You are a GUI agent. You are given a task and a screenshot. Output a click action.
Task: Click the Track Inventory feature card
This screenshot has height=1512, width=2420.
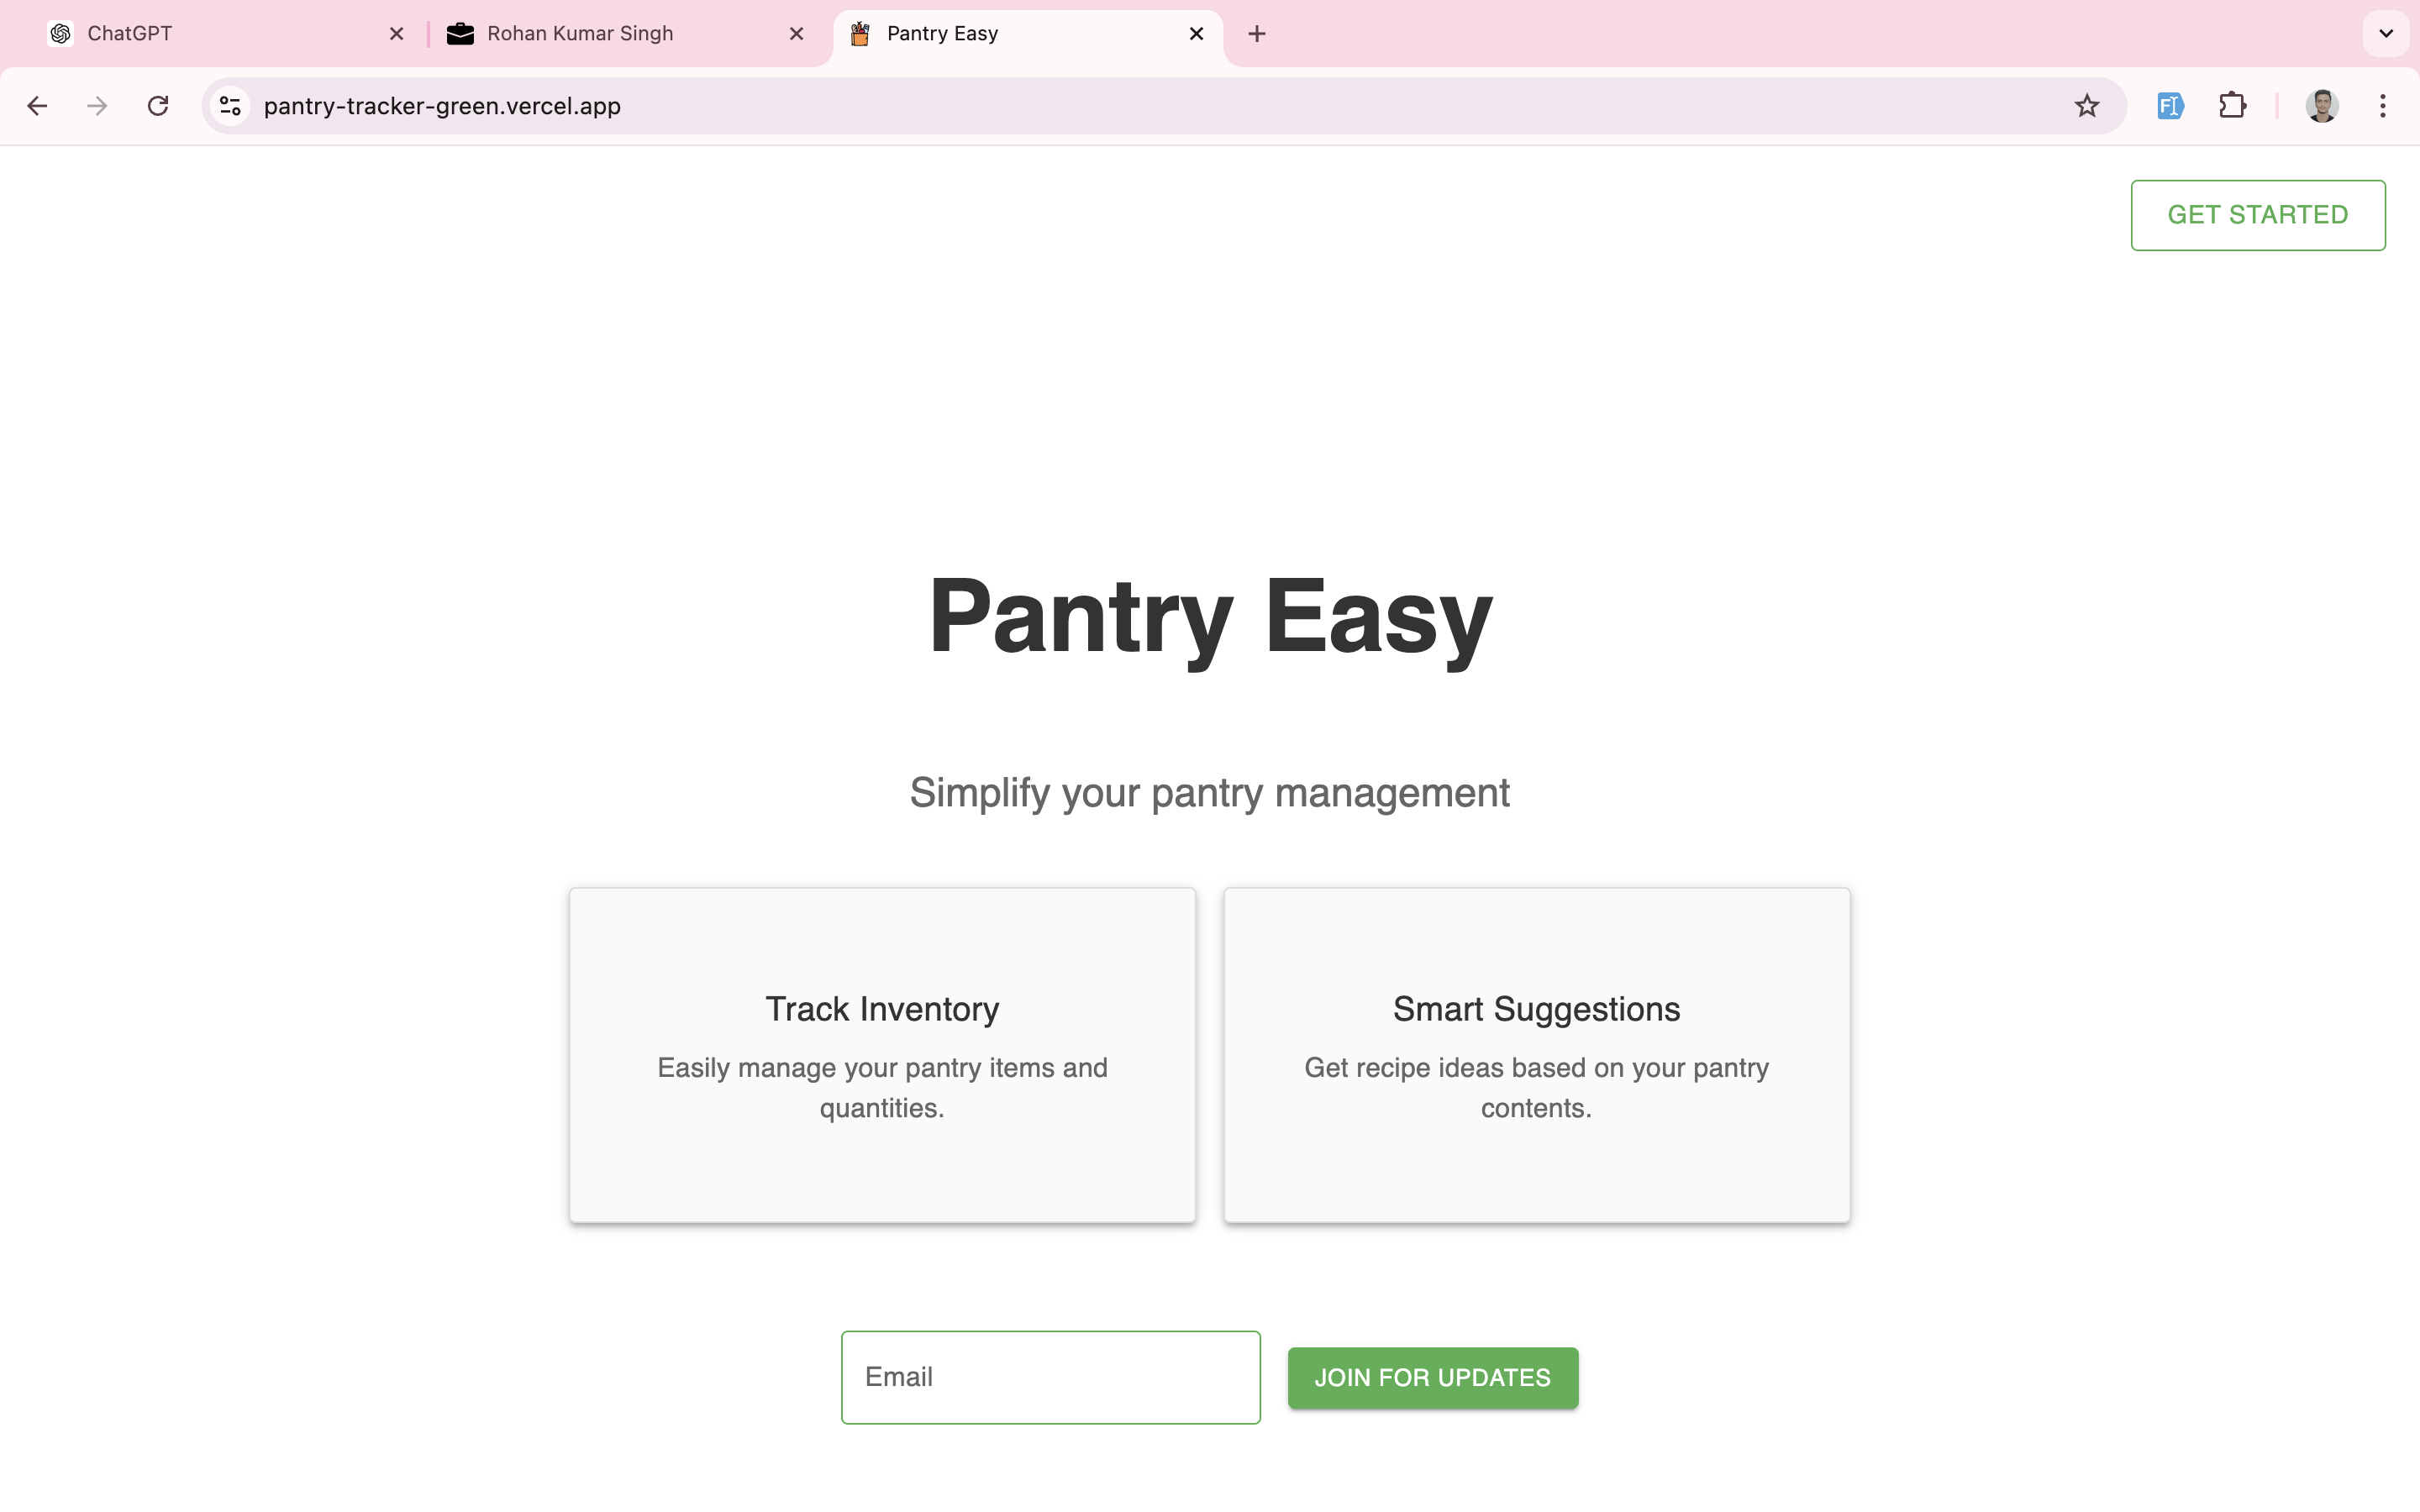(x=881, y=1054)
